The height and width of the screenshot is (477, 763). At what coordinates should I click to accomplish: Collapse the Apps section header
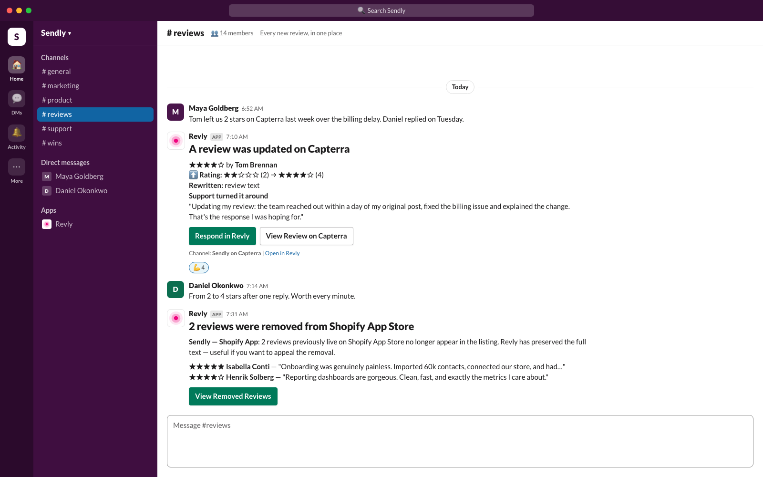[49, 210]
